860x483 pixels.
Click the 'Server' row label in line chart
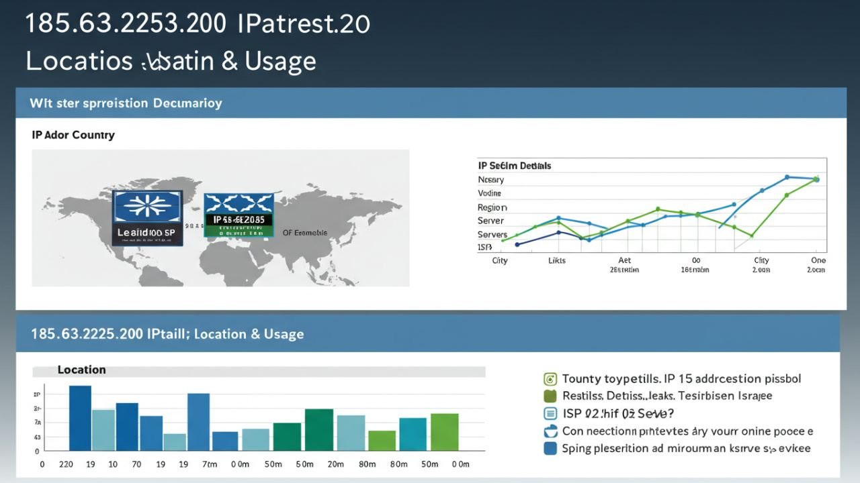click(x=490, y=221)
